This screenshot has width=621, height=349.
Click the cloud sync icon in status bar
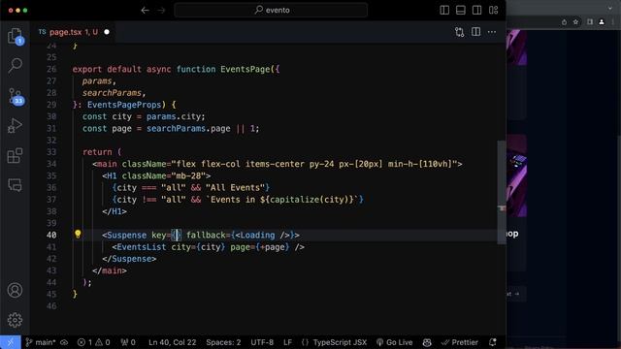[64, 342]
